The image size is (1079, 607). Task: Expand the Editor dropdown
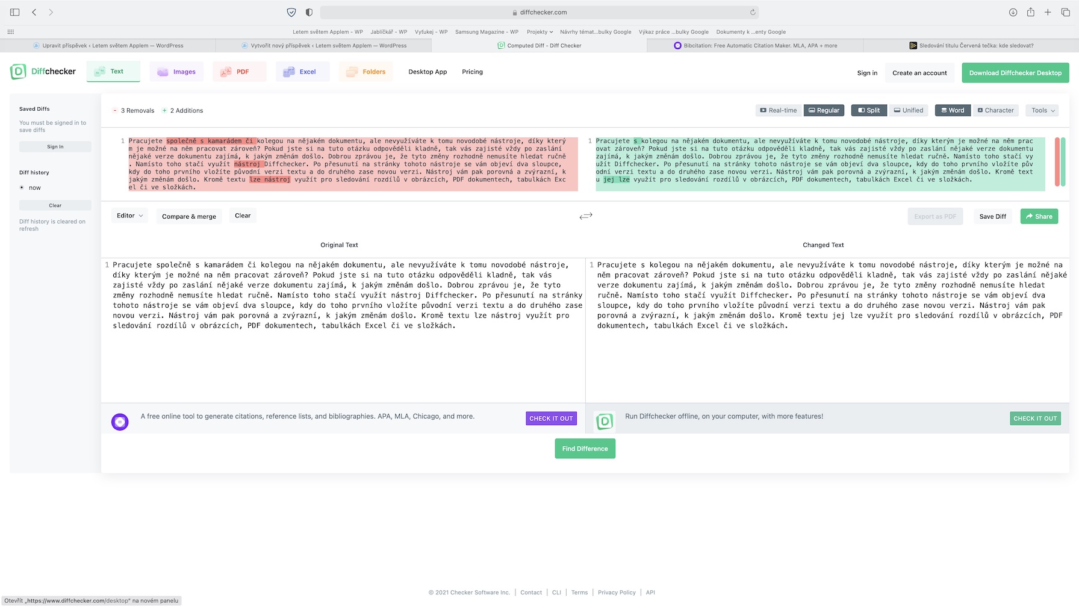pos(129,216)
